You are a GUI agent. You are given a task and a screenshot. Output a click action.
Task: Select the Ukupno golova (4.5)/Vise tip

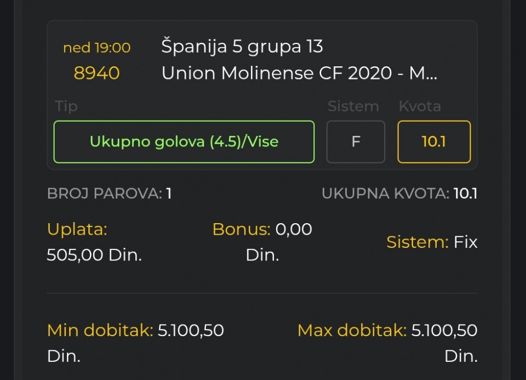(x=184, y=141)
